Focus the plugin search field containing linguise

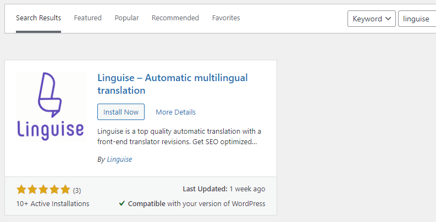(x=417, y=19)
